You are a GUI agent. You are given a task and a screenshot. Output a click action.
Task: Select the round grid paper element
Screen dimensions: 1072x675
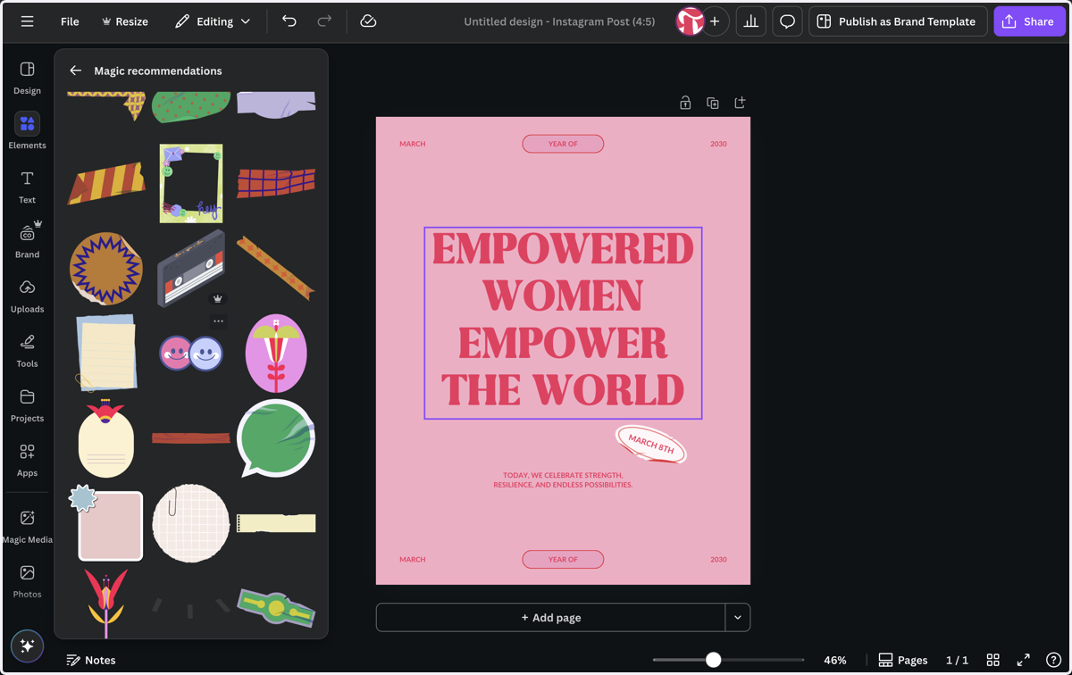pyautogui.click(x=191, y=523)
